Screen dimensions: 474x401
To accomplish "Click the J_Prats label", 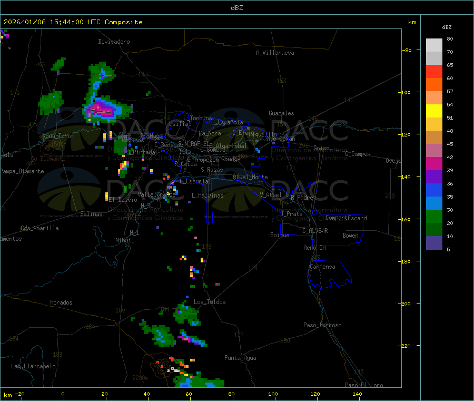I will [291, 214].
